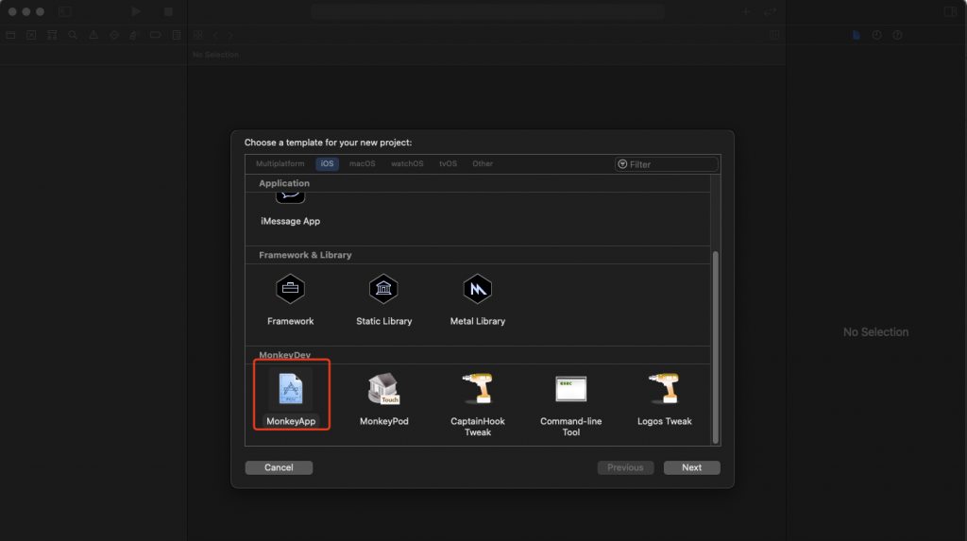Toggle the navigator sidebar in Xcode toolbar
The image size is (967, 541).
pyautogui.click(x=65, y=11)
